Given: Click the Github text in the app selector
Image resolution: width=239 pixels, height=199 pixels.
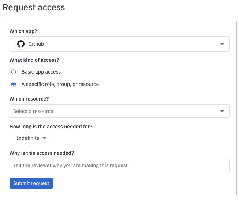Looking at the screenshot, I should click(36, 44).
